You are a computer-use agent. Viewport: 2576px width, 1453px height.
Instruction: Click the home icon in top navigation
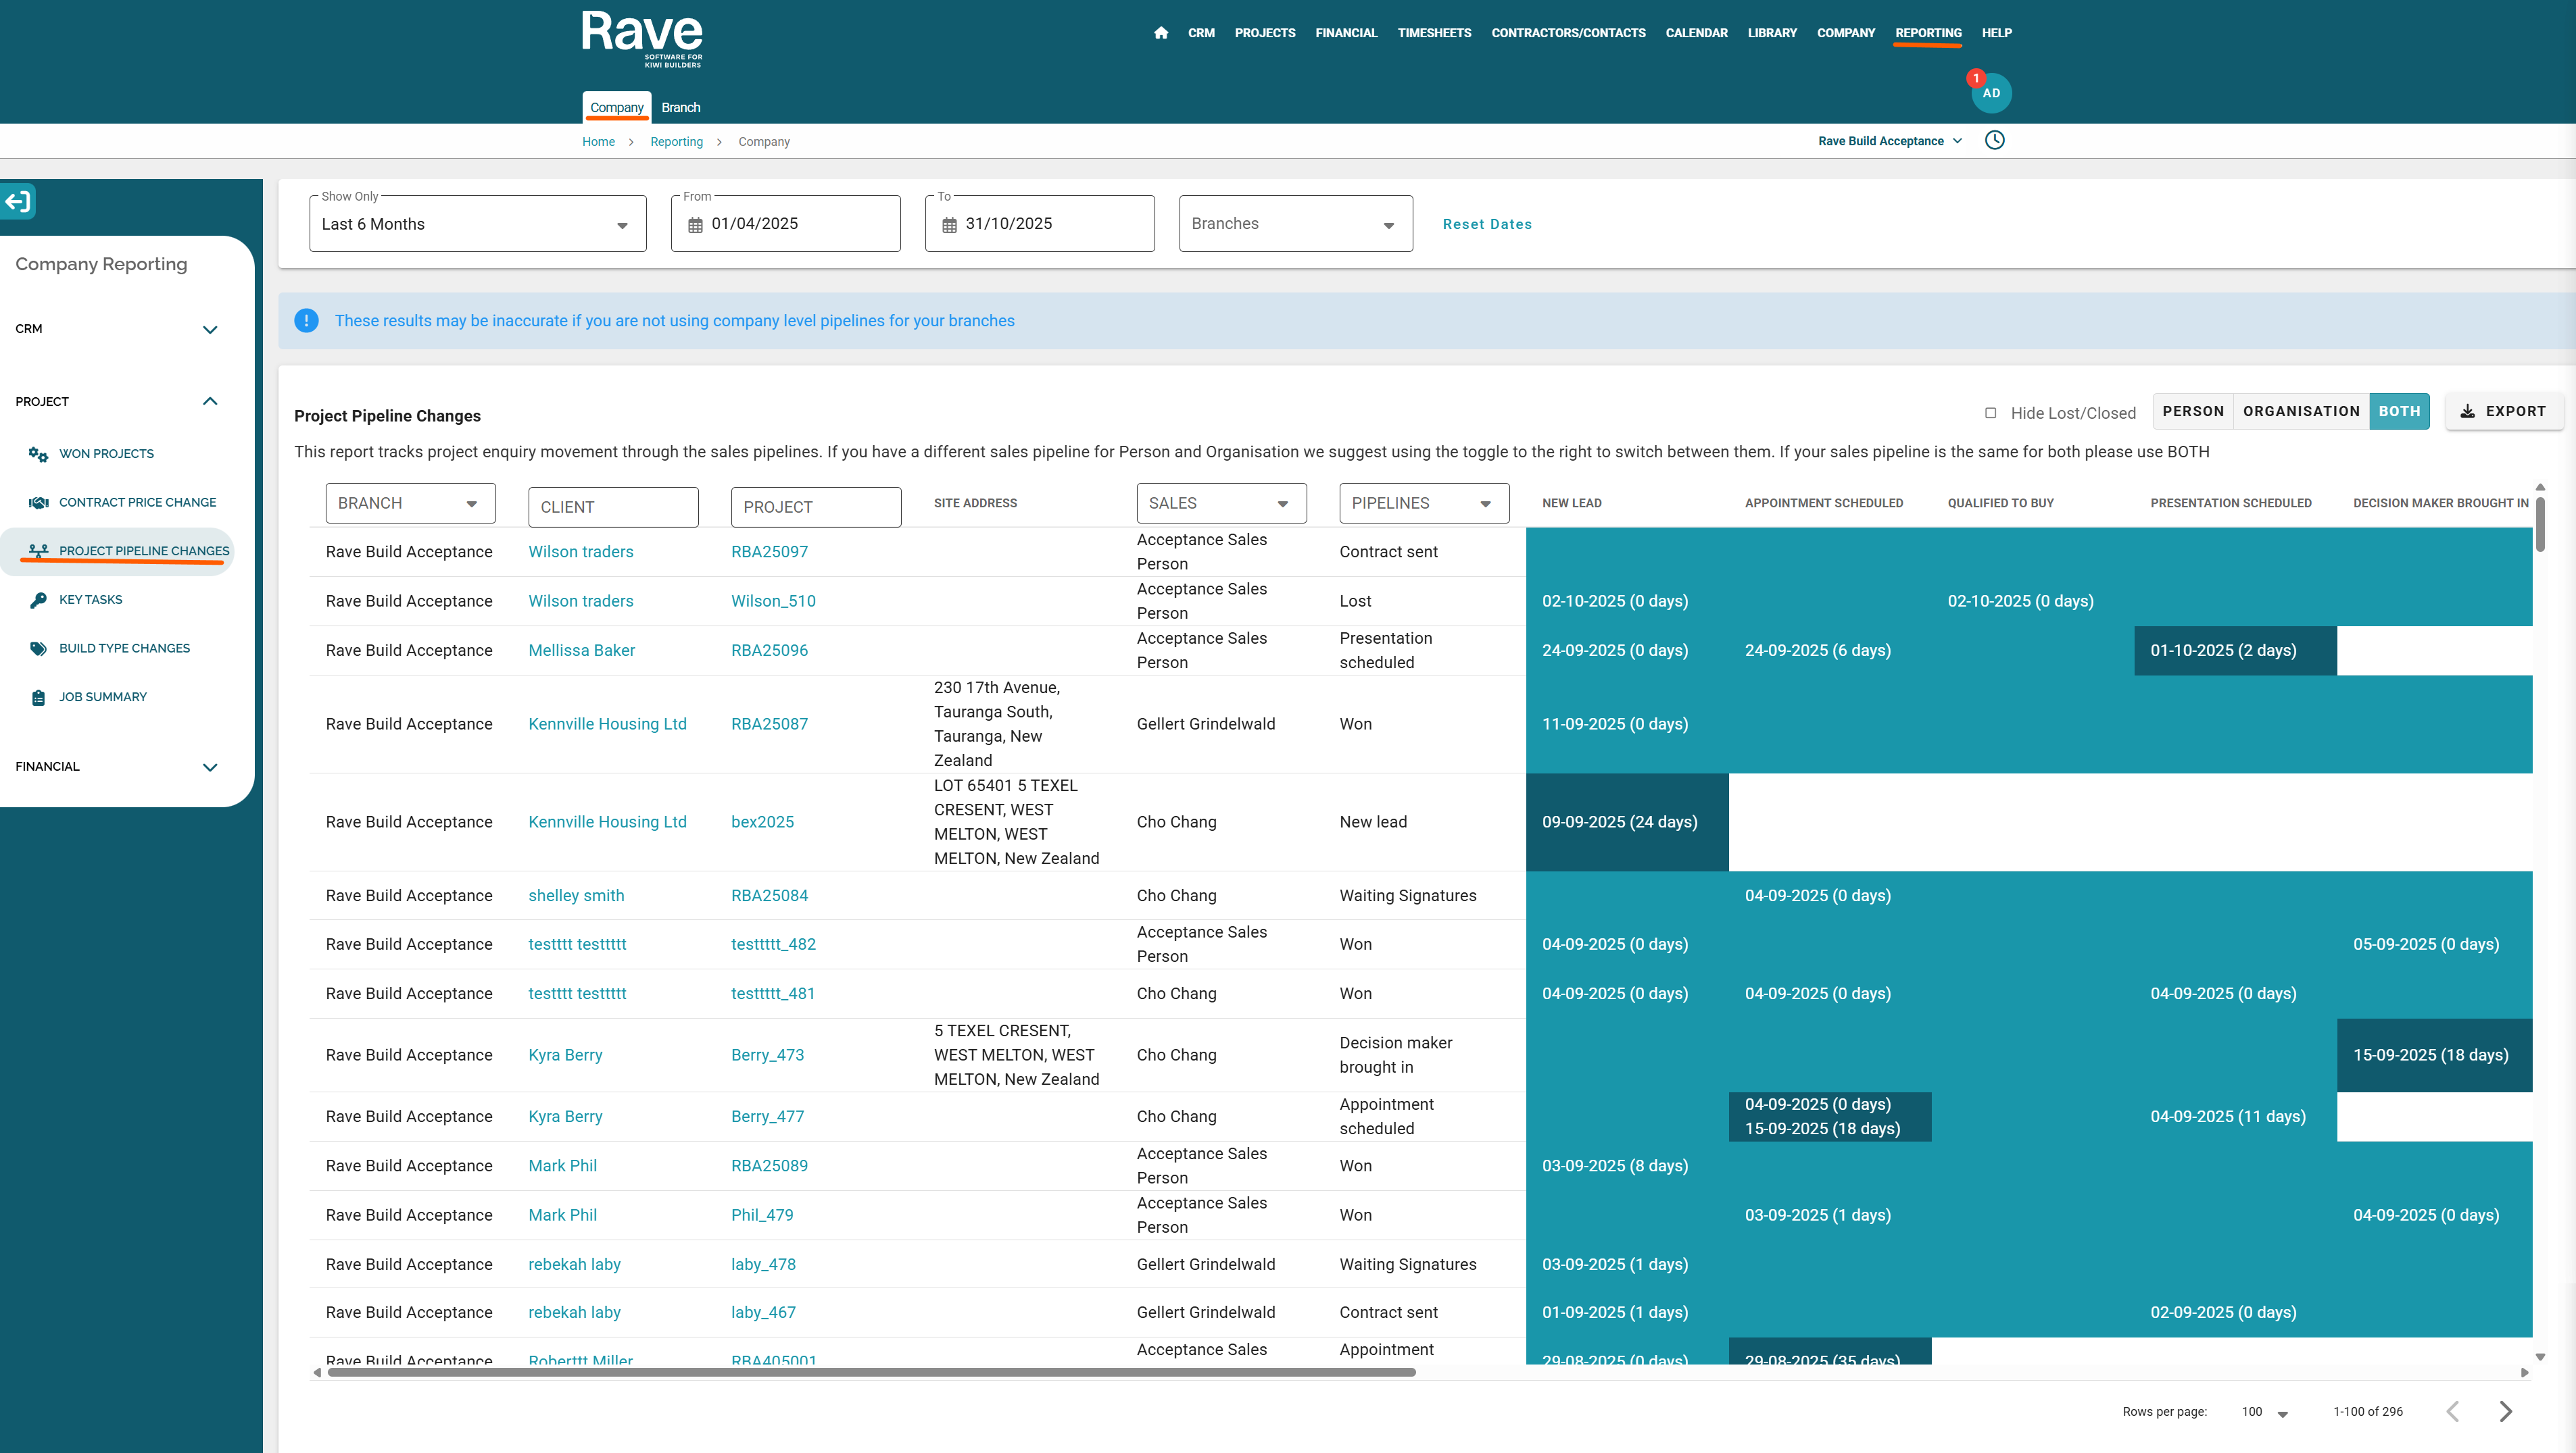click(1160, 33)
